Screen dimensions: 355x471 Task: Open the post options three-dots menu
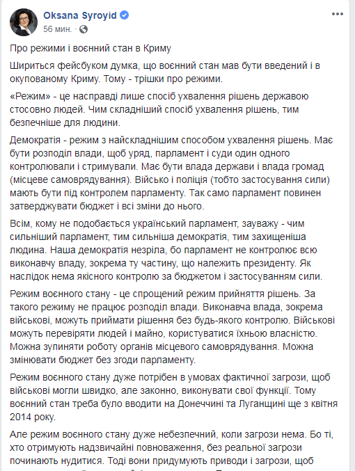coord(338,14)
